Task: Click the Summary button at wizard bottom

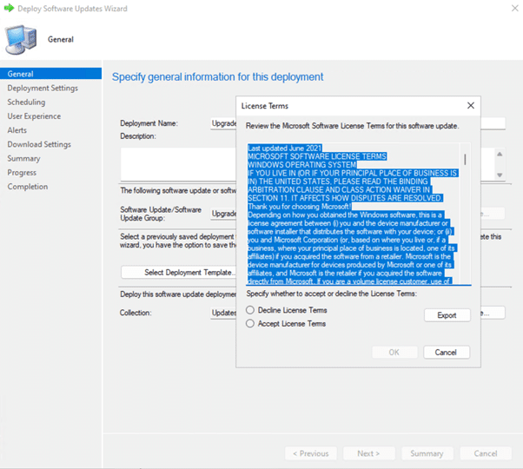Action: (x=427, y=453)
